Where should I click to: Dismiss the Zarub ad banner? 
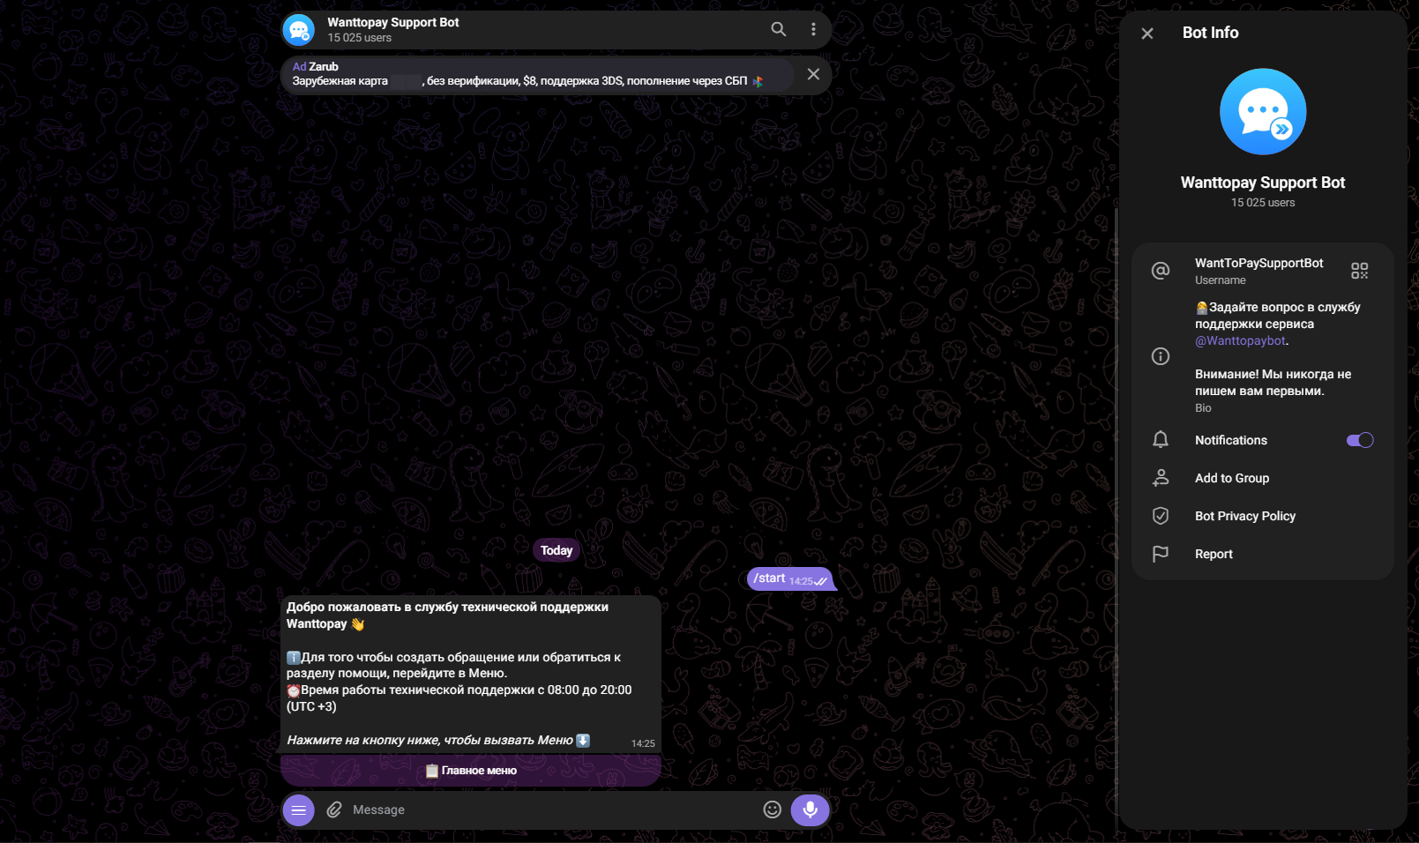813,74
